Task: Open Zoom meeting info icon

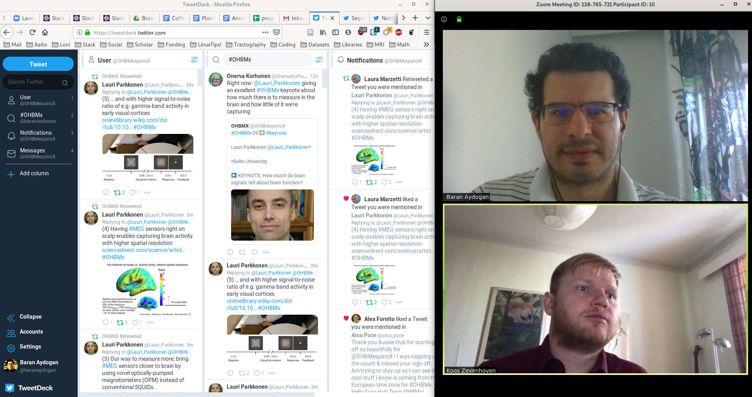Action: pyautogui.click(x=444, y=19)
